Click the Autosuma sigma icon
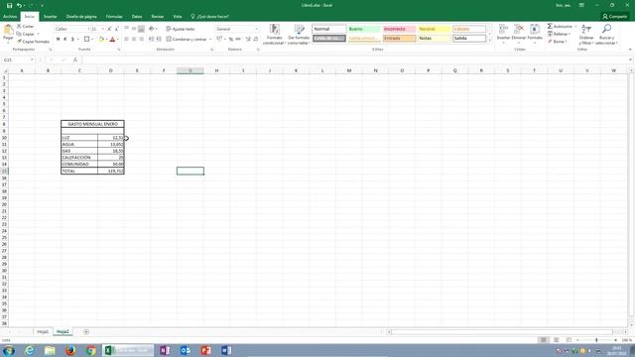 pyautogui.click(x=550, y=27)
